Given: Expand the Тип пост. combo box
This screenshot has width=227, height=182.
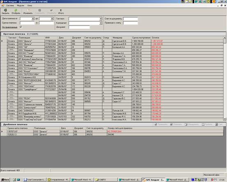Looking at the screenshot, I should tap(101, 19).
